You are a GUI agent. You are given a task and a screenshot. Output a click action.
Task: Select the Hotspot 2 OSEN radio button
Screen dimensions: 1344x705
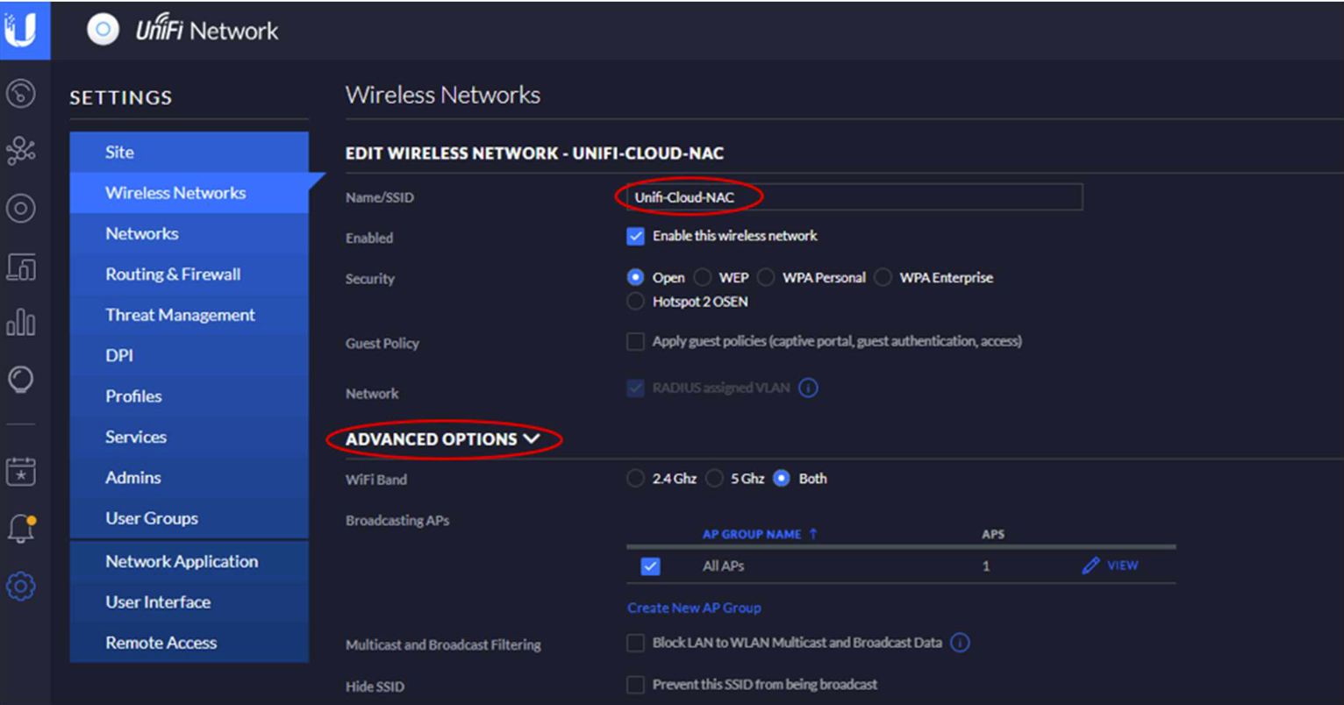636,302
